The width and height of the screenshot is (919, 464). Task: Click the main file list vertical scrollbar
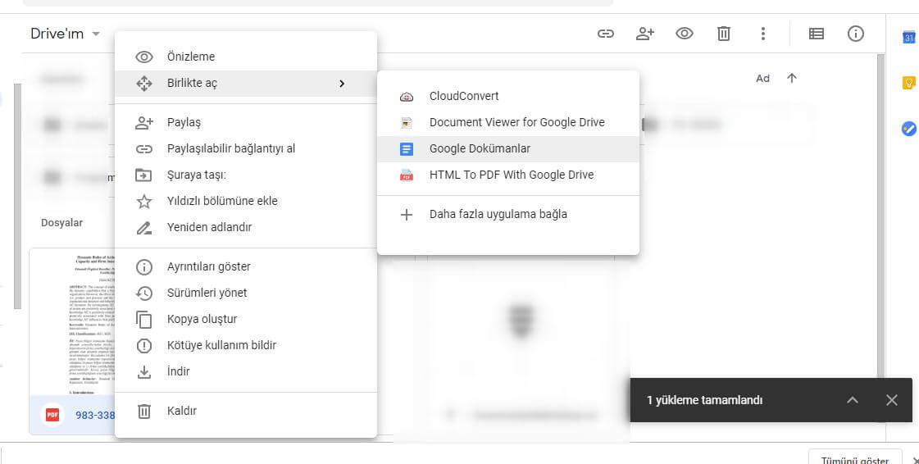[x=880, y=216]
